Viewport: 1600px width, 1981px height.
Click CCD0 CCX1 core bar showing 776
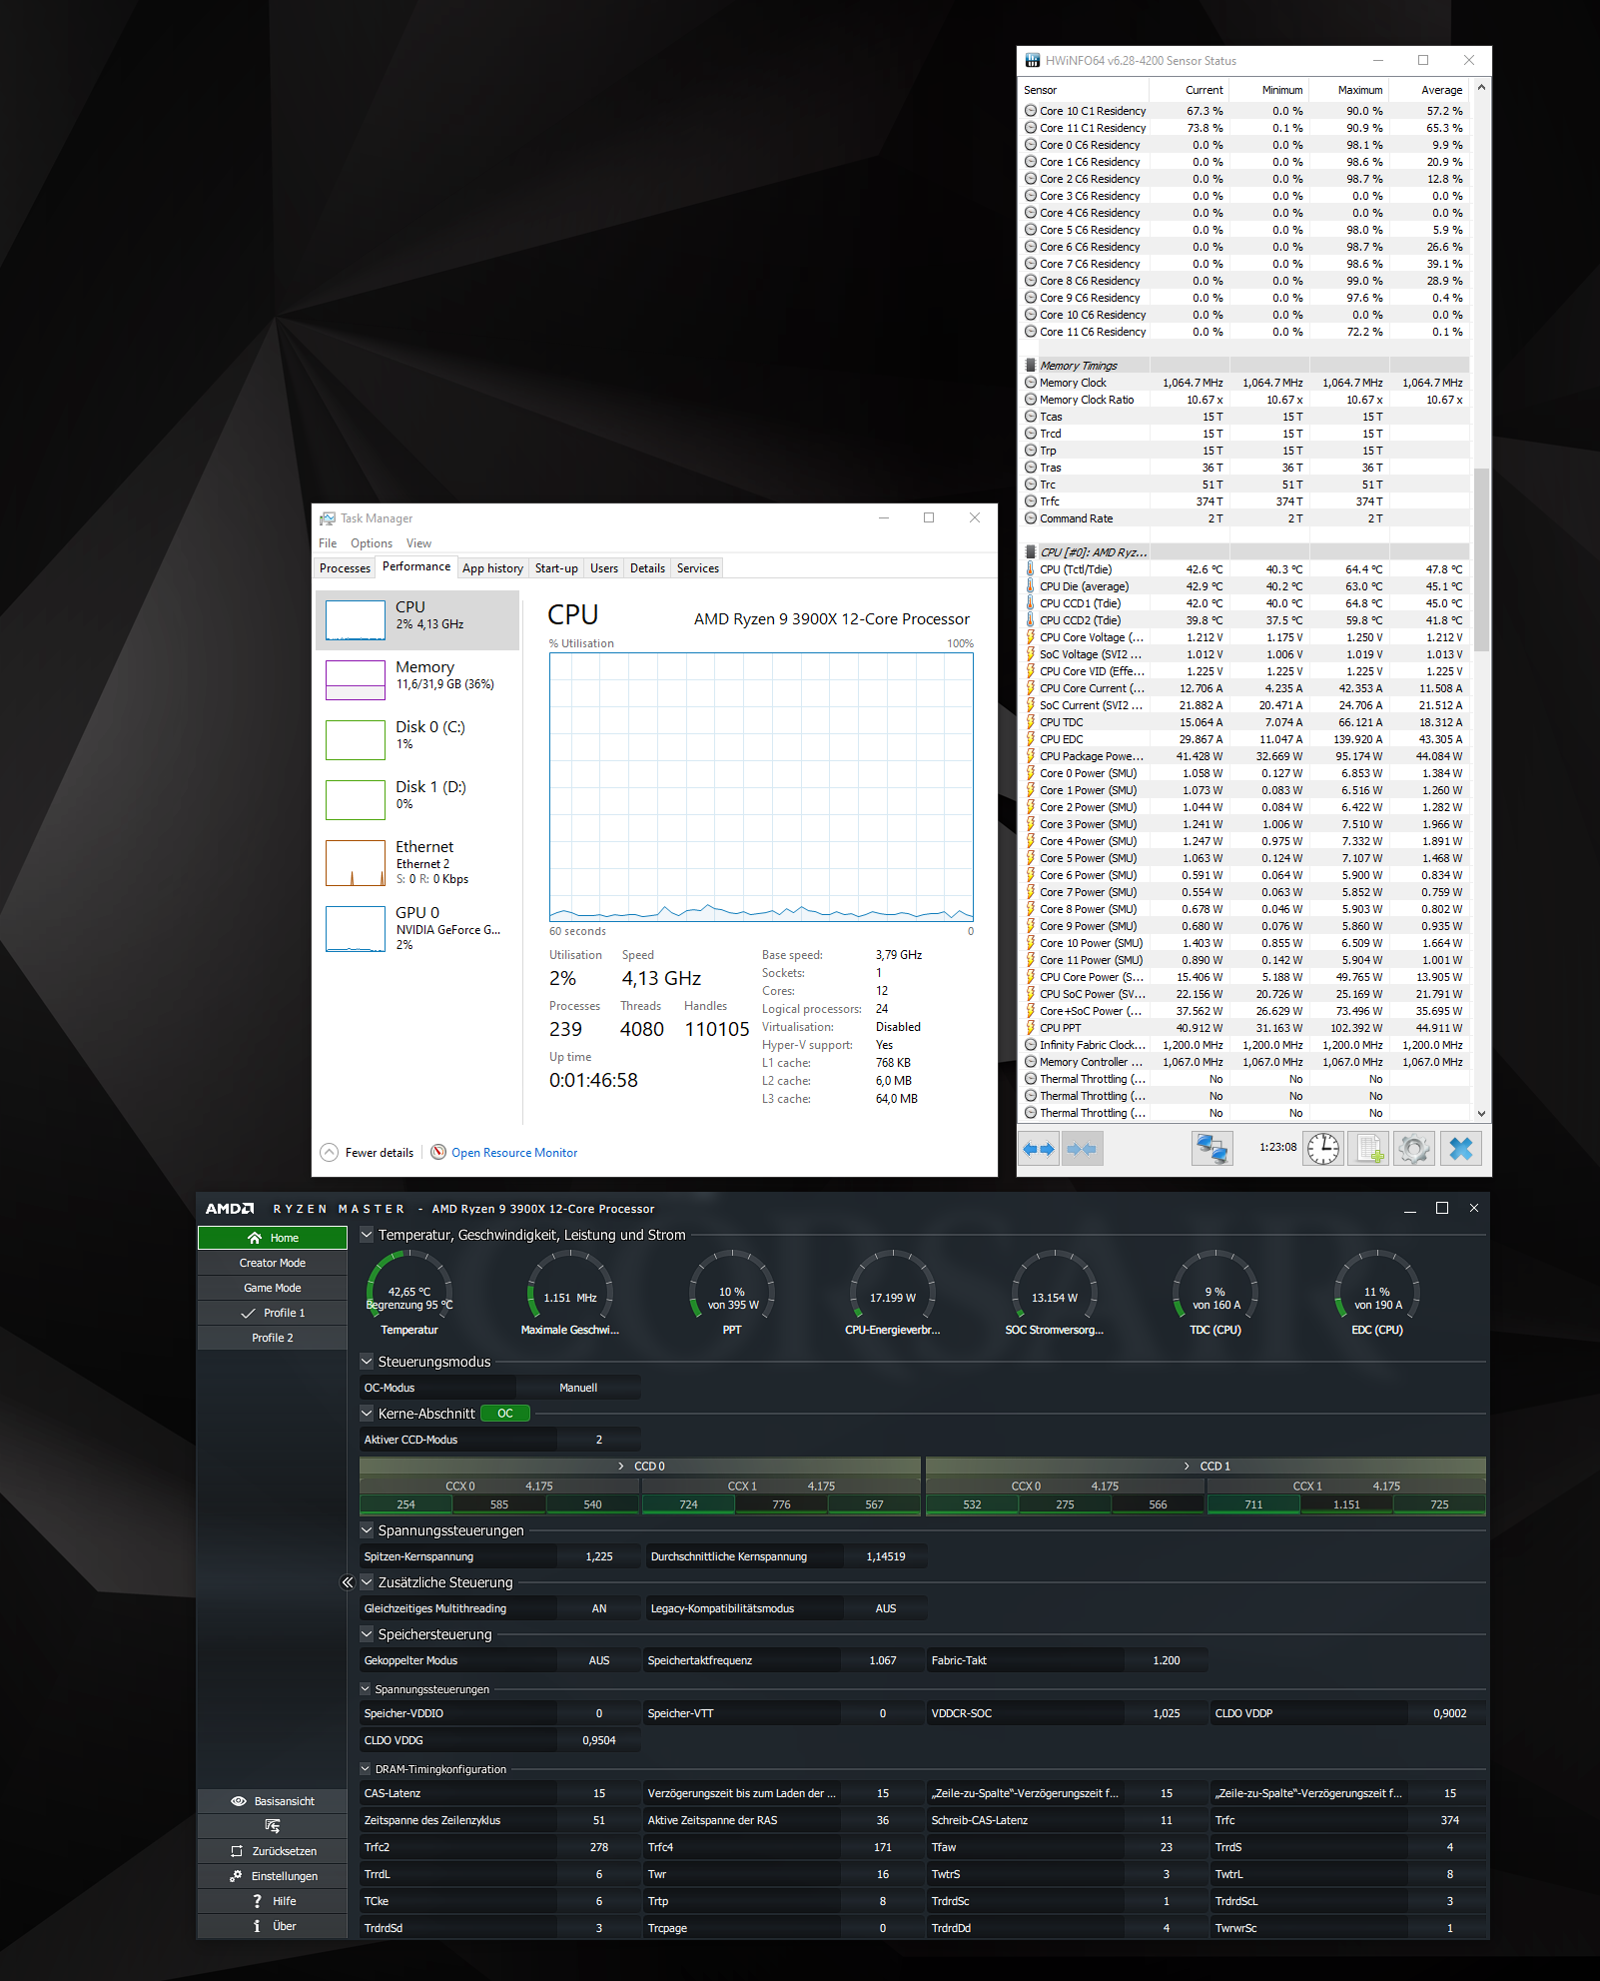[x=781, y=1504]
